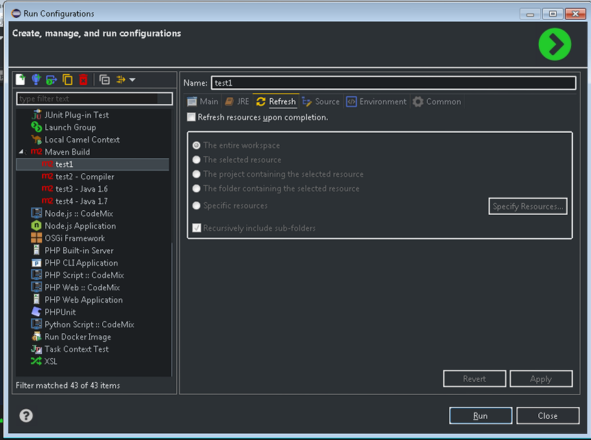Delete the selected launch configuration

coord(83,80)
